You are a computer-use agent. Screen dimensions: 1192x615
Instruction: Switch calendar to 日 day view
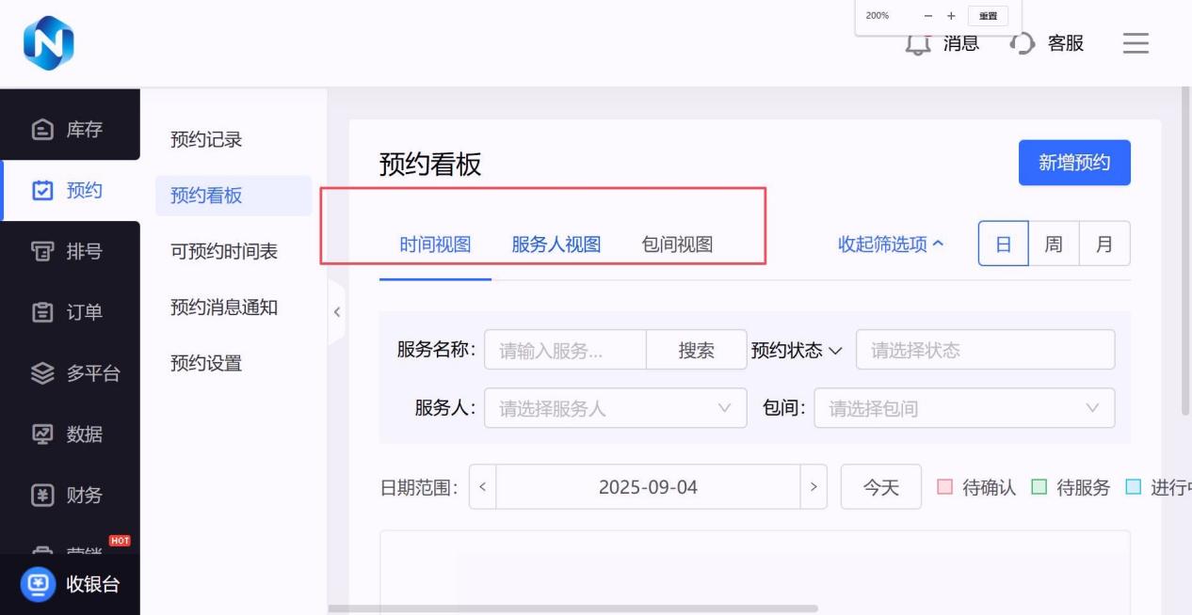click(x=1003, y=244)
